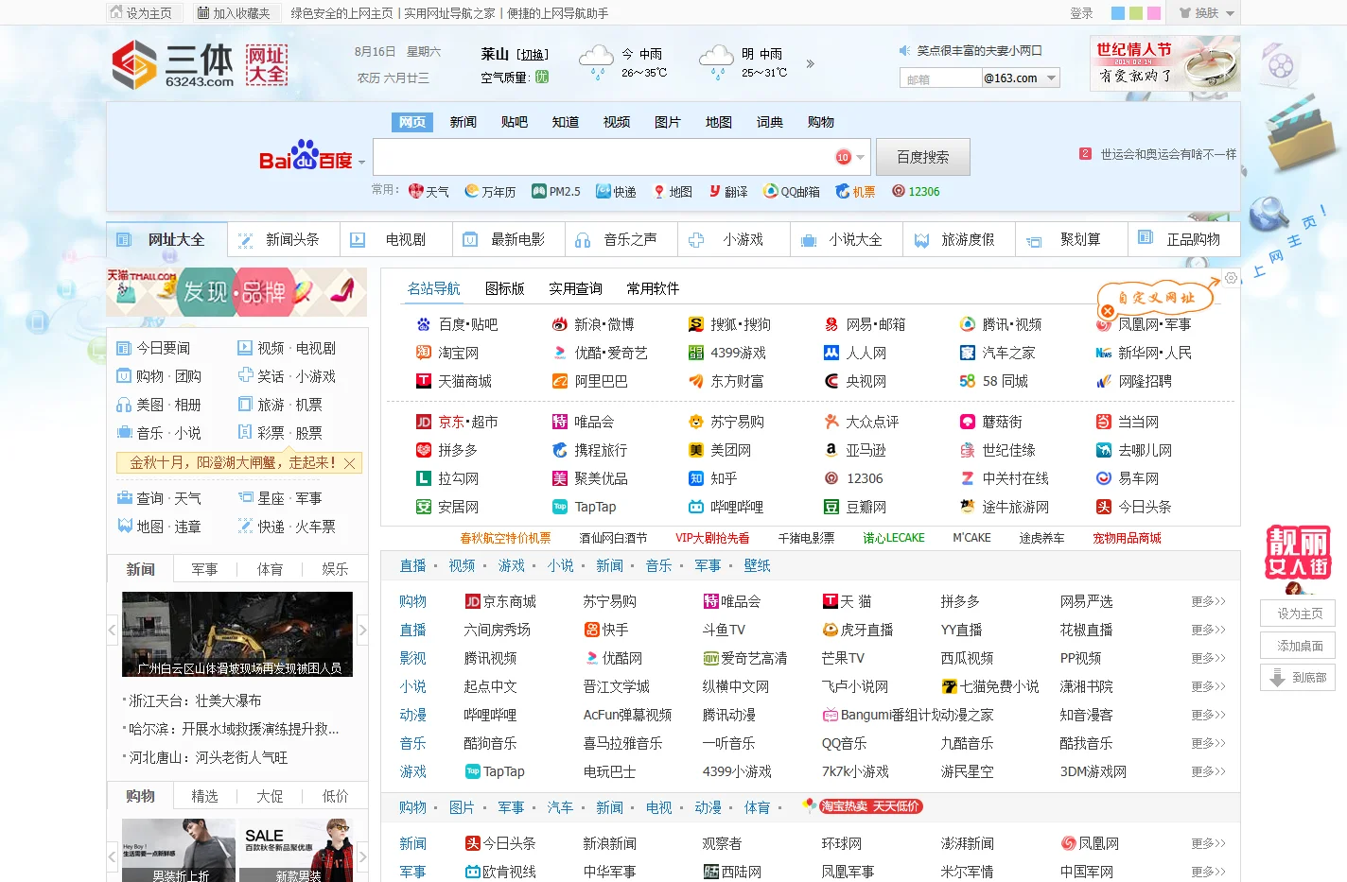Click the 三体 63243.com site logo
Image resolution: width=1347 pixels, height=882 pixels.
(173, 64)
